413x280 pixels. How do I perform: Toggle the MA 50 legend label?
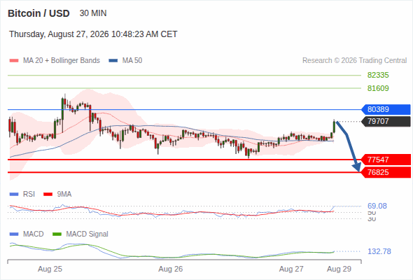pos(132,61)
